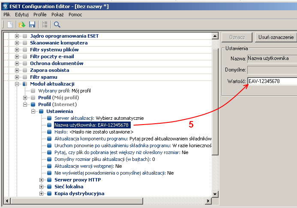
Task: Click blue marker icon beside Hasło
Action: coord(50,132)
